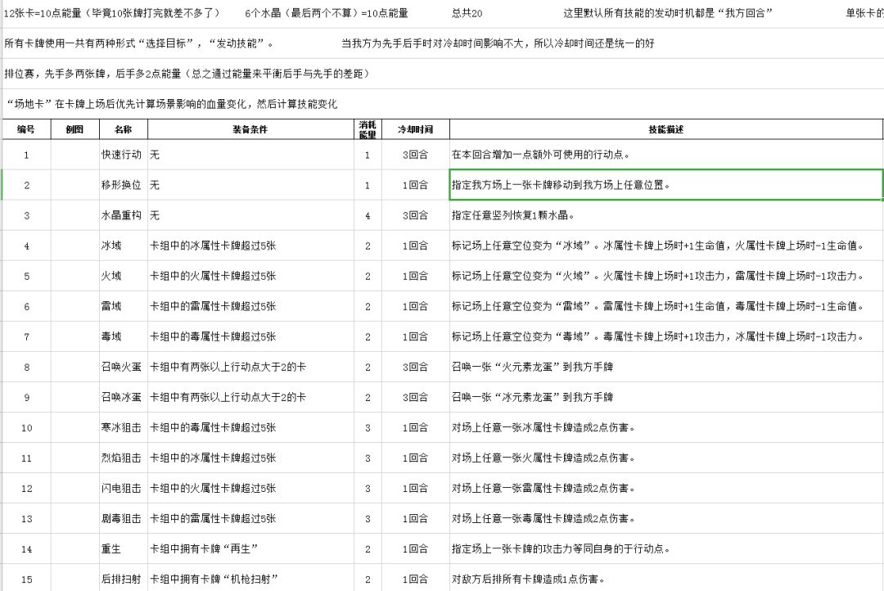Select the header cell 装备条件
This screenshot has height=591, width=884.
[x=250, y=129]
